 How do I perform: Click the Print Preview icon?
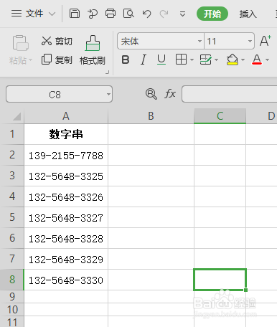click(x=128, y=14)
